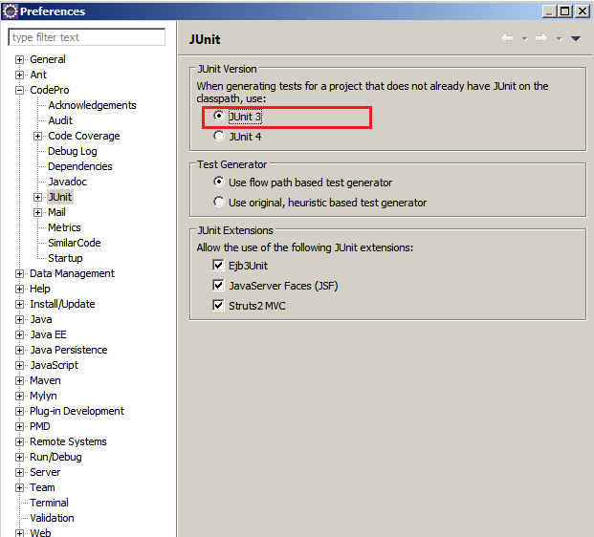This screenshot has width=594, height=537.
Task: Select the Validation tree item
Action: [x=52, y=518]
